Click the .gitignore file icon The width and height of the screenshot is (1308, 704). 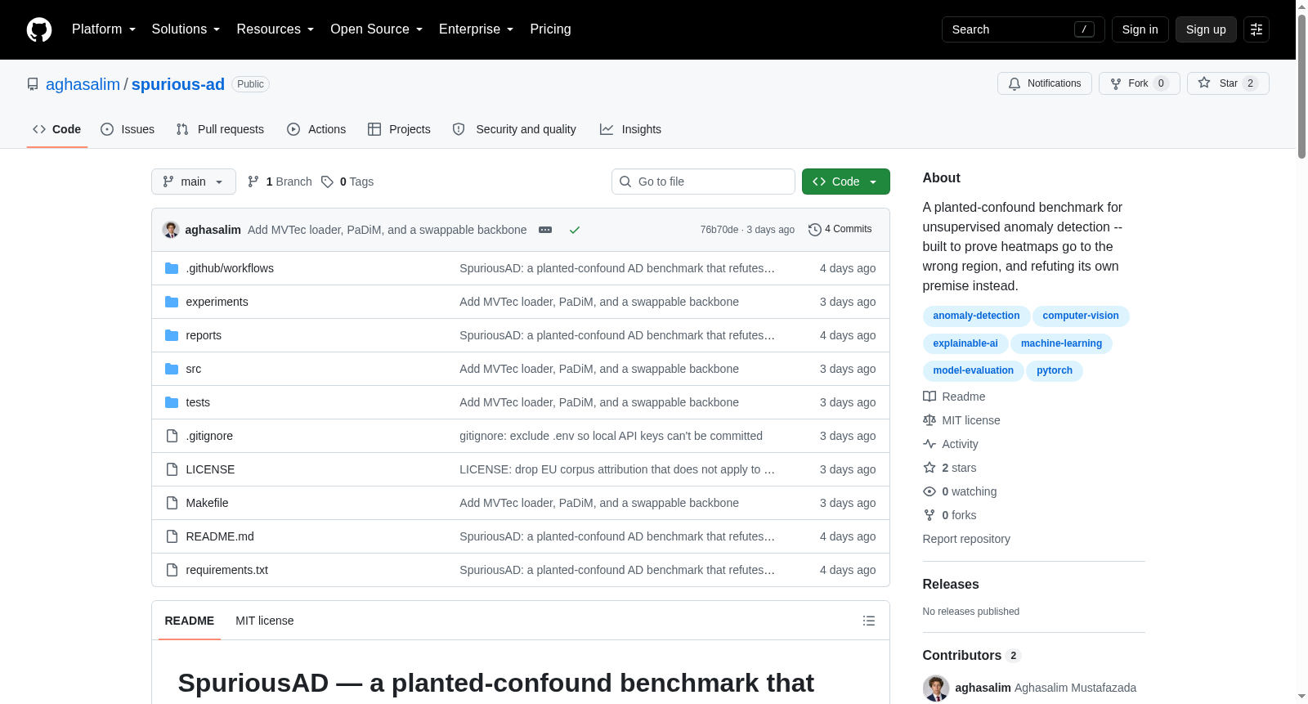[172, 436]
